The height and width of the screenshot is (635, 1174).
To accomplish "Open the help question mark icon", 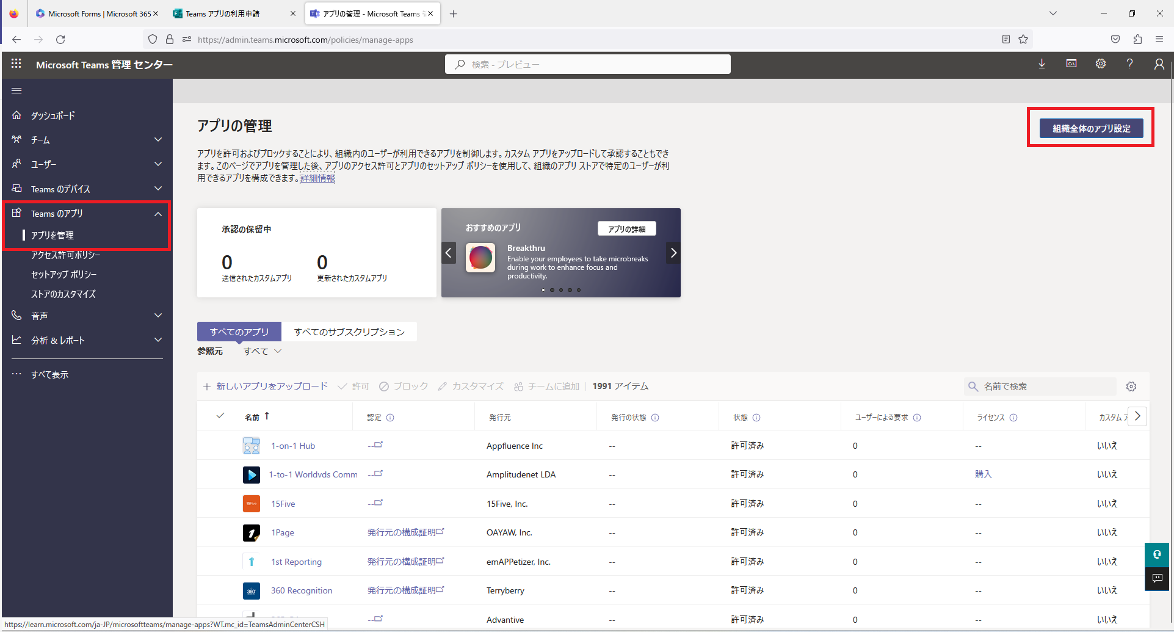I will click(1129, 64).
